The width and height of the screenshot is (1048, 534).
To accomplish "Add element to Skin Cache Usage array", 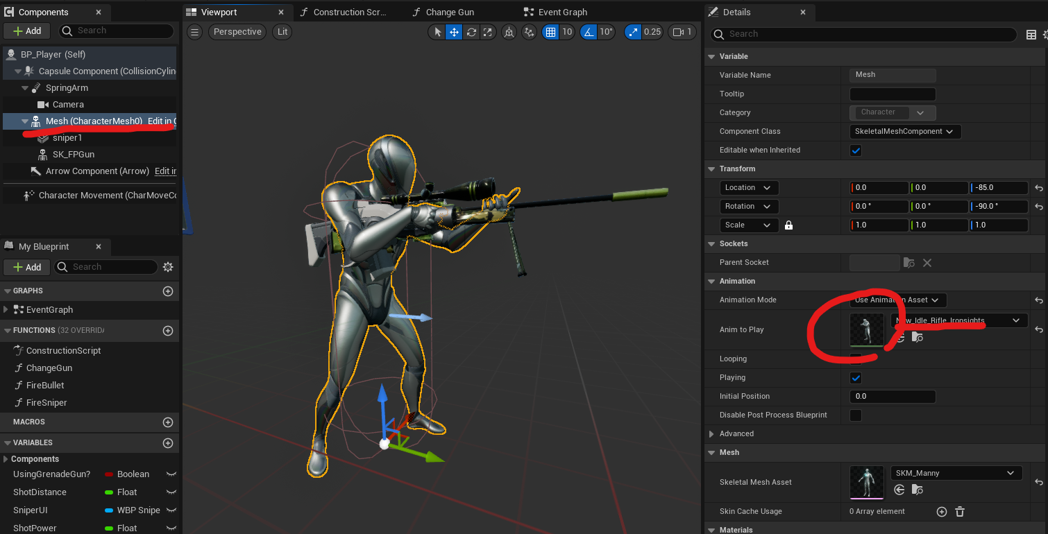I will [942, 512].
